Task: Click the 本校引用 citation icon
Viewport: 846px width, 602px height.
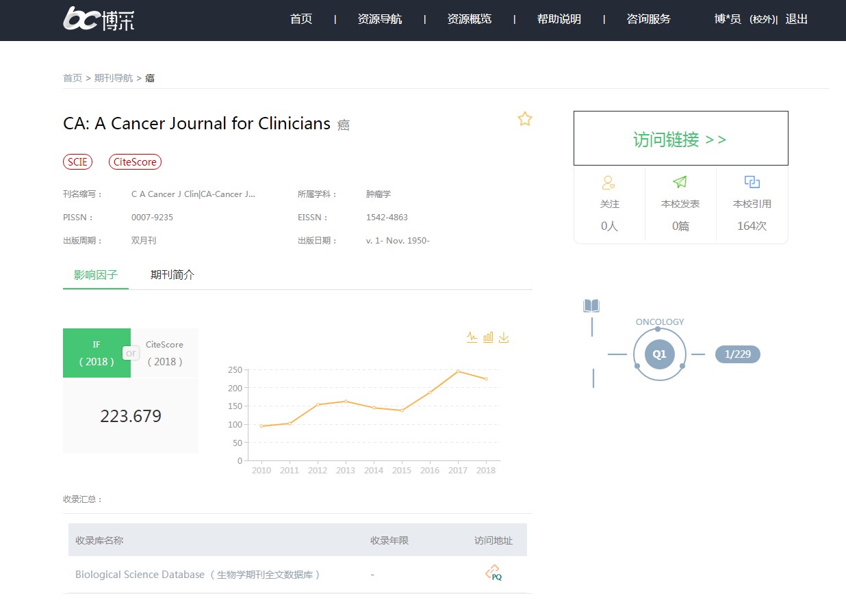Action: (752, 182)
